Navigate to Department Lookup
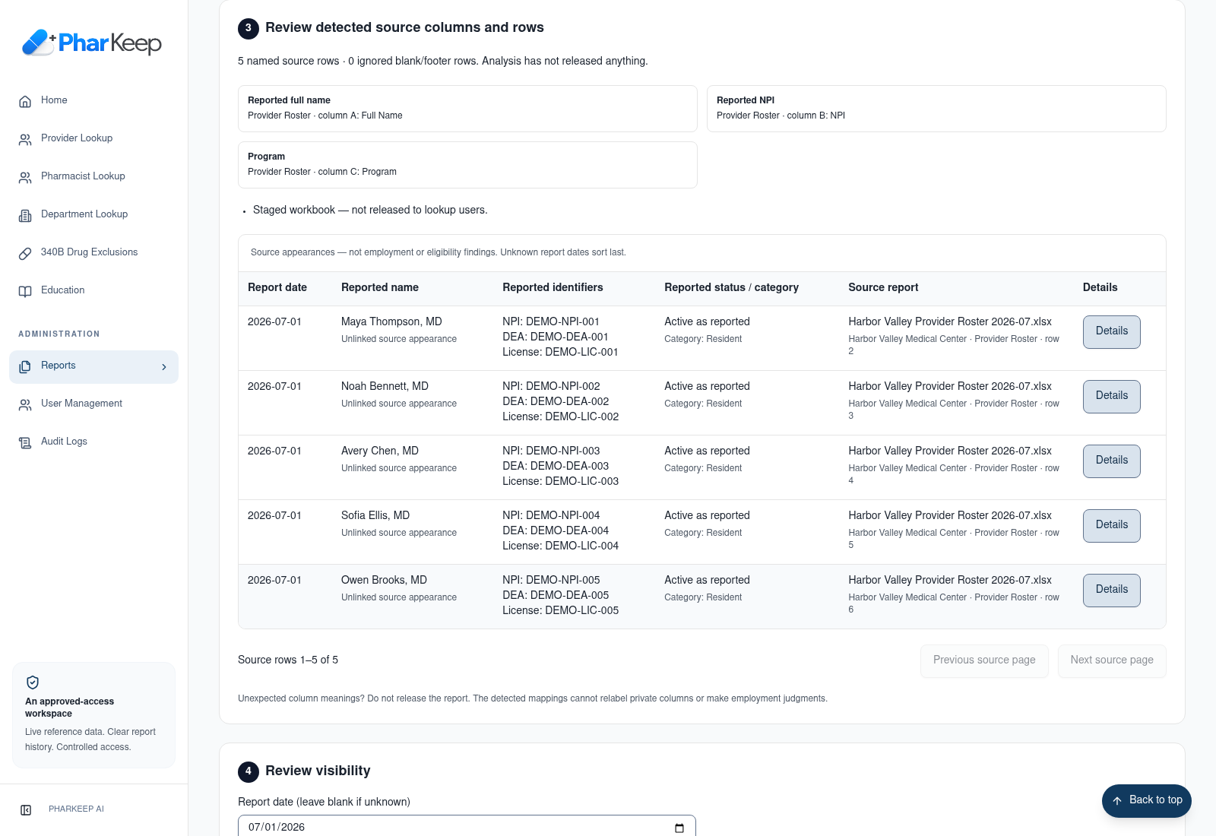This screenshot has width=1216, height=836. [93, 214]
